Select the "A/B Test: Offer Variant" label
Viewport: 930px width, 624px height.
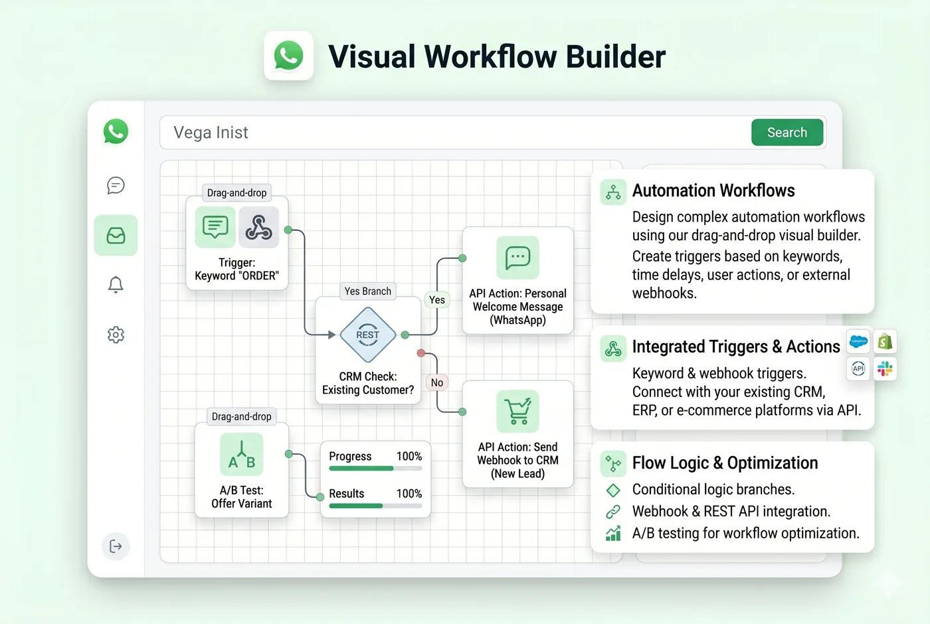point(242,497)
